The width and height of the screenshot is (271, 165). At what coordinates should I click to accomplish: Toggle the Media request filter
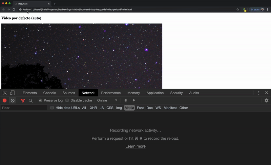pyautogui.click(x=129, y=108)
